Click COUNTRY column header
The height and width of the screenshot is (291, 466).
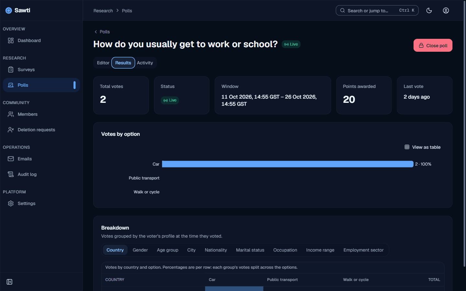pos(115,280)
